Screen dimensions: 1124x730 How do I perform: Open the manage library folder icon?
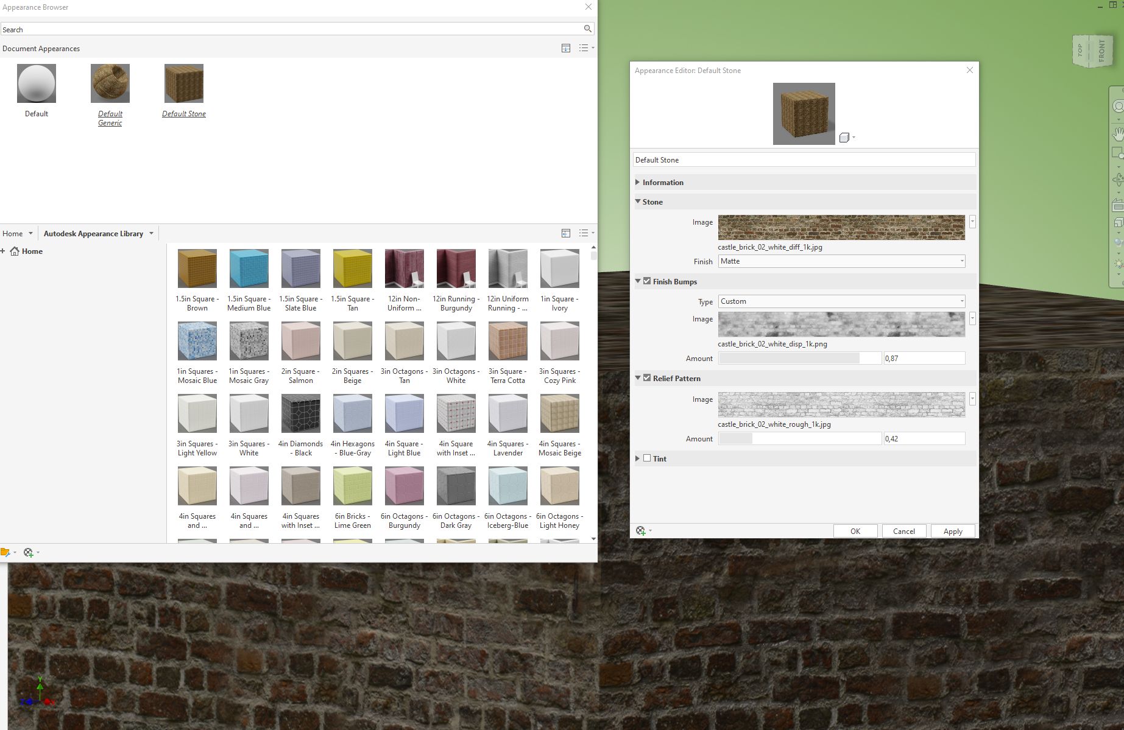[5, 552]
